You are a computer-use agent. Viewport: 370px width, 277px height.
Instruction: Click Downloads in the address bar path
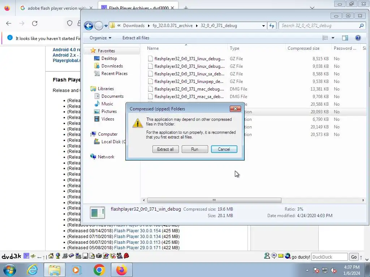pyautogui.click(x=134, y=26)
